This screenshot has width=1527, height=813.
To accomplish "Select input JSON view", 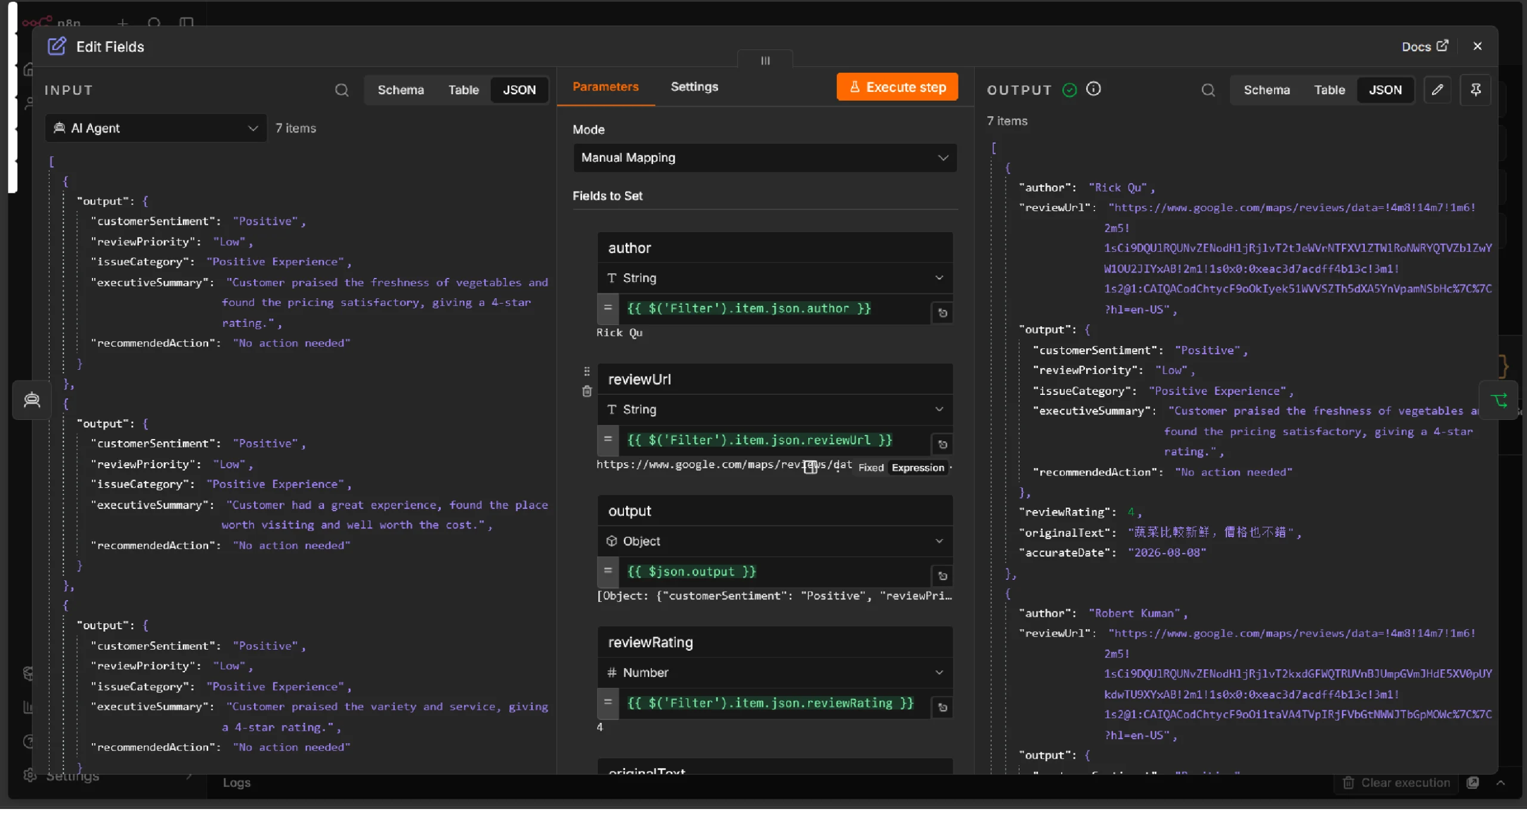I will [x=519, y=90].
